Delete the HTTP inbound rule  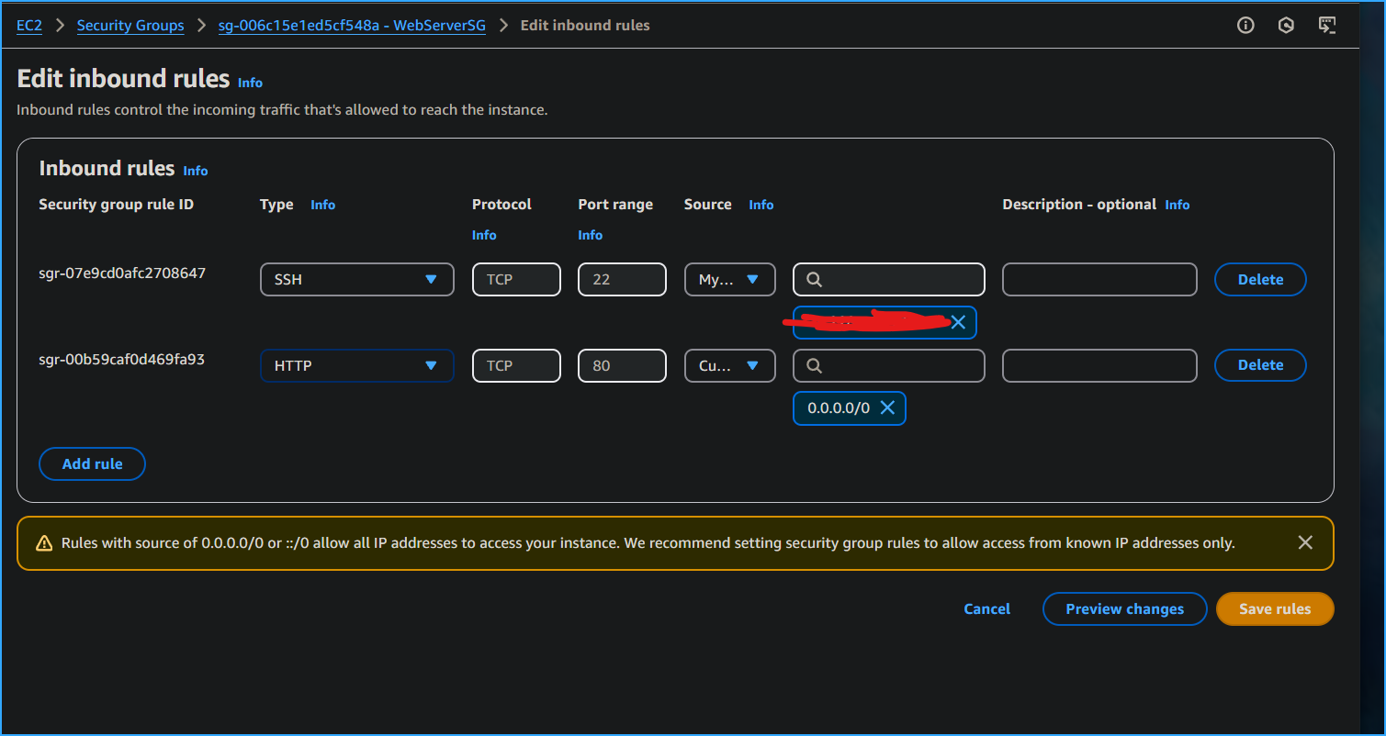(1259, 364)
